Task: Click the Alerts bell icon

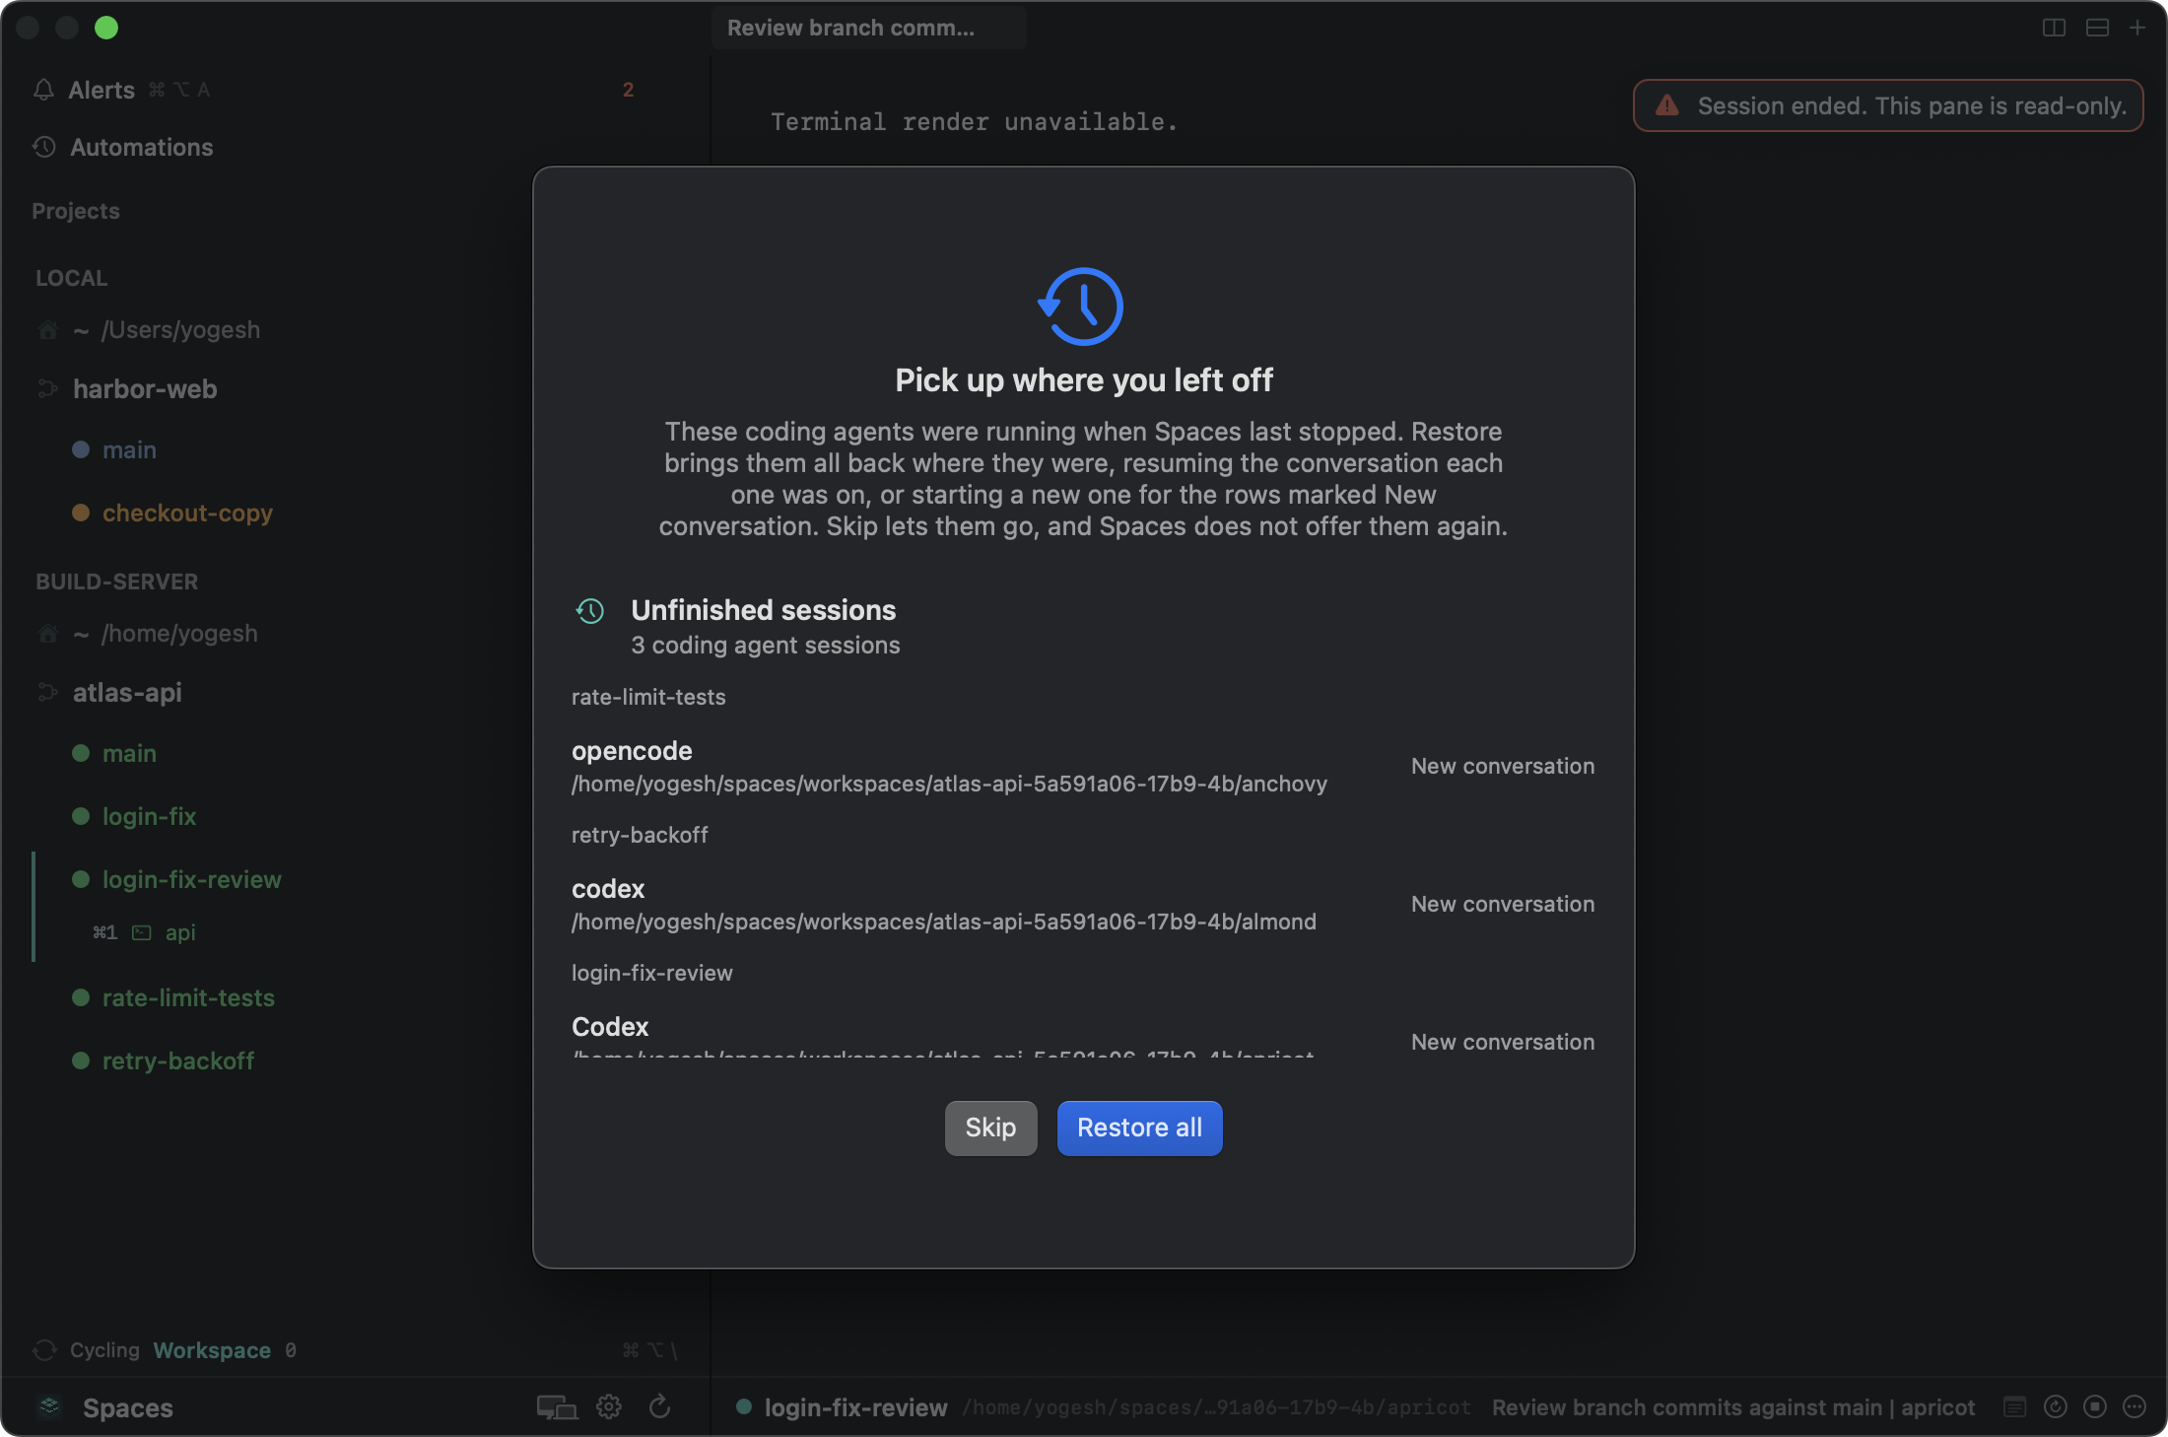Action: point(43,90)
